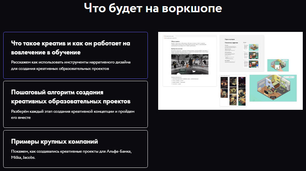306x171 pixels.
Task: Click the text mentioning Альфа-Банка
Action: click(71, 152)
